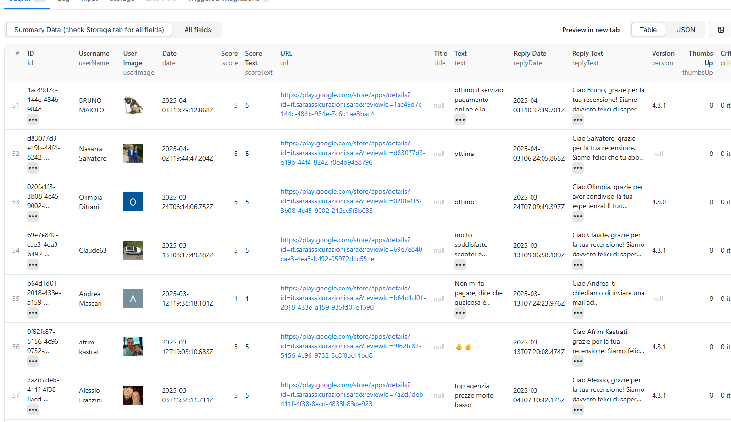Open Preview in new tab
The width and height of the screenshot is (731, 422).
click(x=591, y=30)
